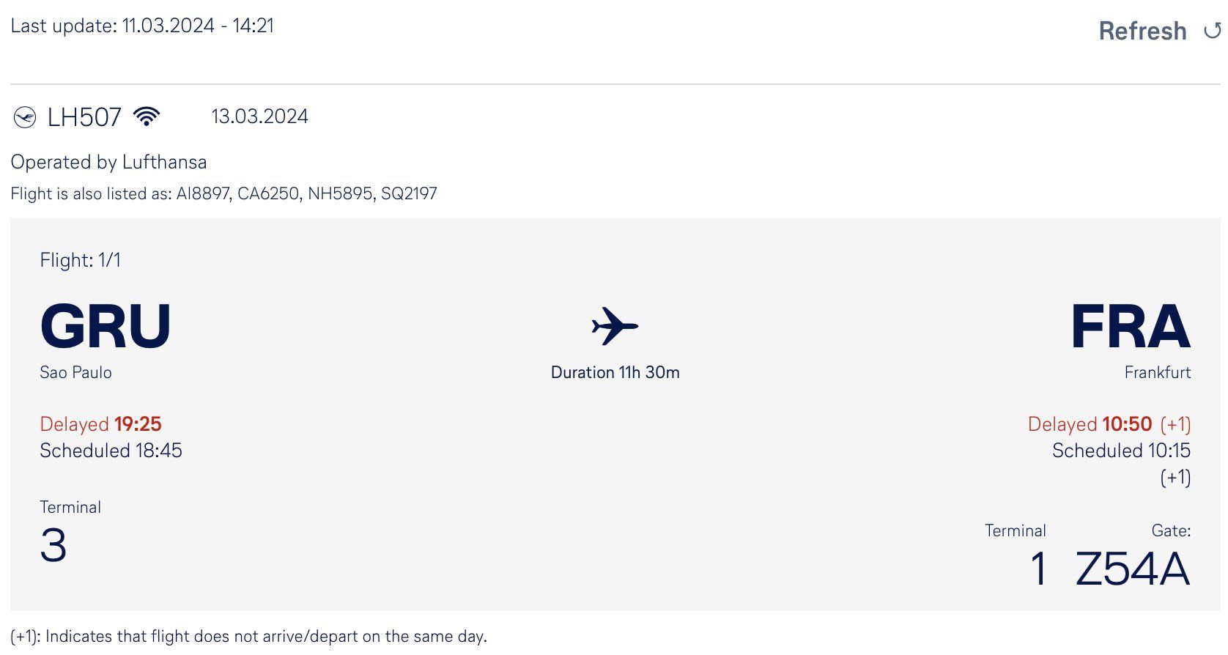Image resolution: width=1228 pixels, height=655 pixels.
Task: Click the Lufthansa crane logo icon
Action: [25, 117]
